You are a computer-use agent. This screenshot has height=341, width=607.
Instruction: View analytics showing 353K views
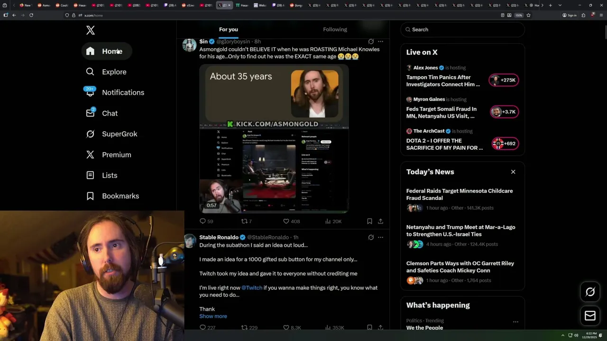(x=334, y=327)
